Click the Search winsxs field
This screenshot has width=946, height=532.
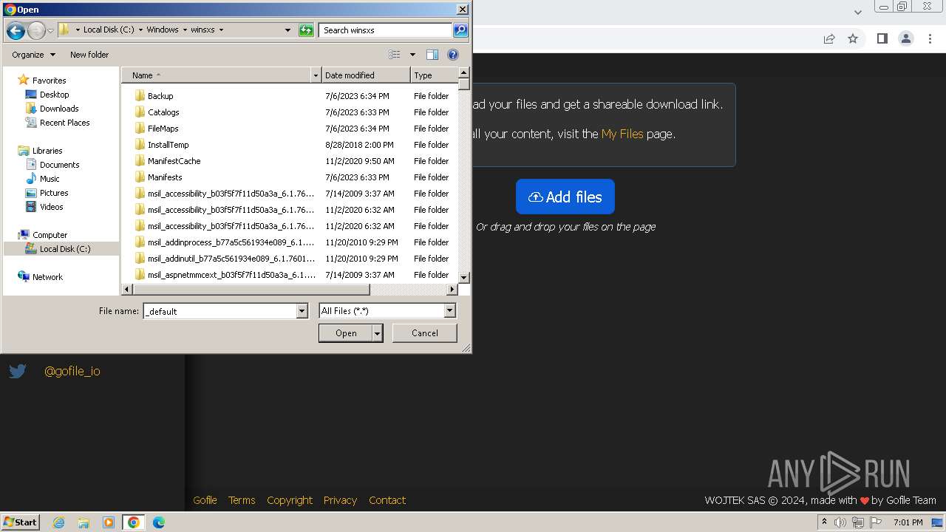tap(387, 30)
